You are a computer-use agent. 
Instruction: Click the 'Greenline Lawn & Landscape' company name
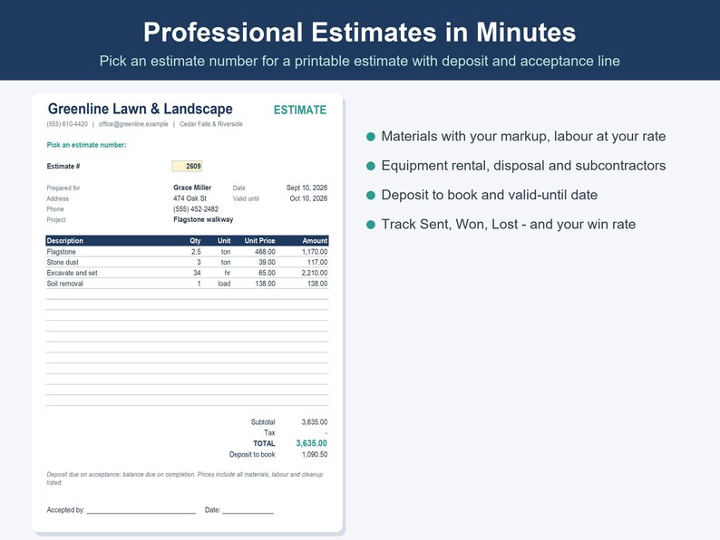tap(140, 109)
